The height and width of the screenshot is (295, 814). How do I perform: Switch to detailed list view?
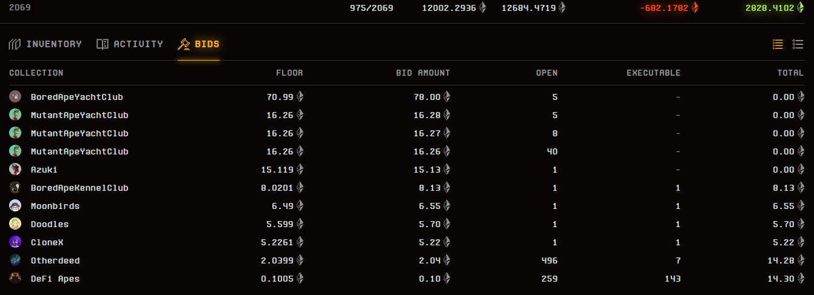(798, 44)
